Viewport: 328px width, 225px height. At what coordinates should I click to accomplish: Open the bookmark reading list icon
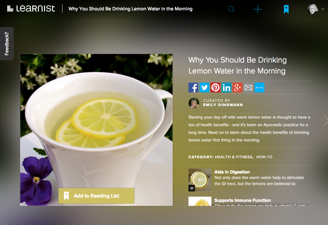pyautogui.click(x=286, y=9)
